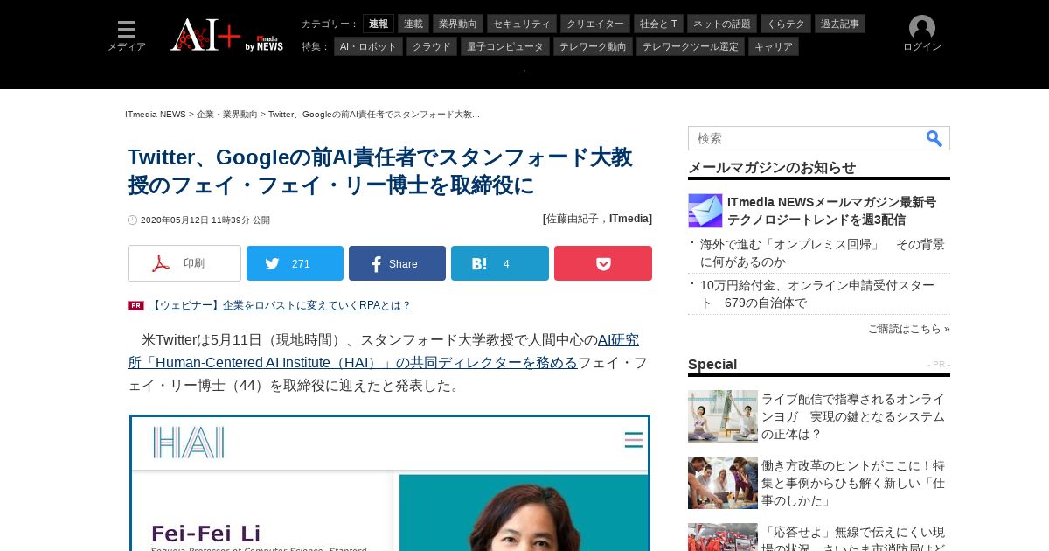Click 企業・業界動向 breadcrumb link
This screenshot has width=1049, height=551.
pyautogui.click(x=227, y=115)
